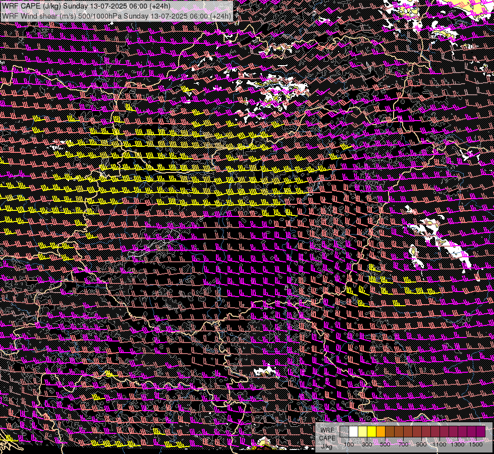Click the legend value 300
This screenshot has width=494, height=454.
367,444
